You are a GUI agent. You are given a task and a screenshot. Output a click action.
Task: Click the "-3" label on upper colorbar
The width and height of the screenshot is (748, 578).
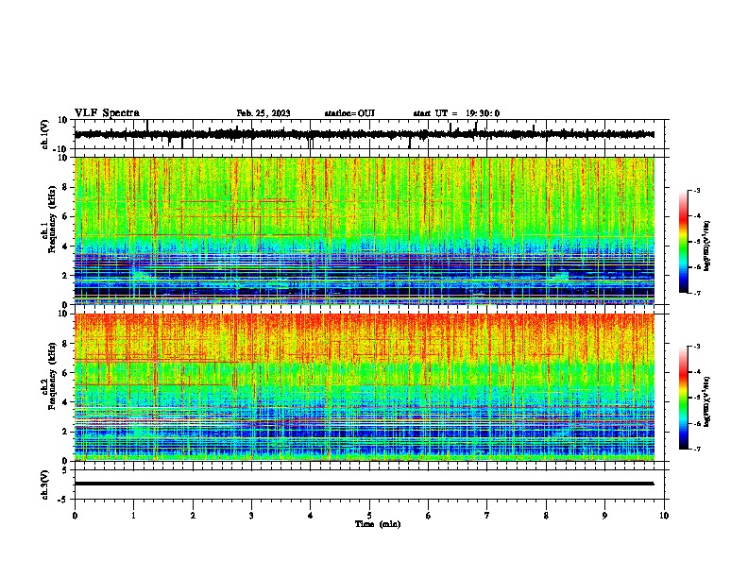point(696,191)
